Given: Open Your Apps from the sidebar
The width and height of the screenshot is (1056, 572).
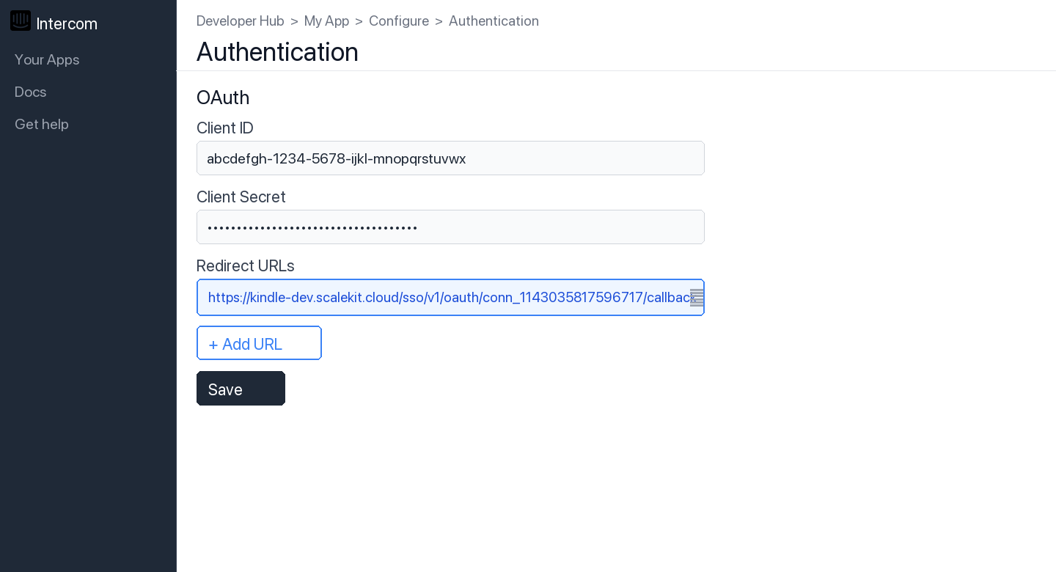Looking at the screenshot, I should tap(47, 59).
